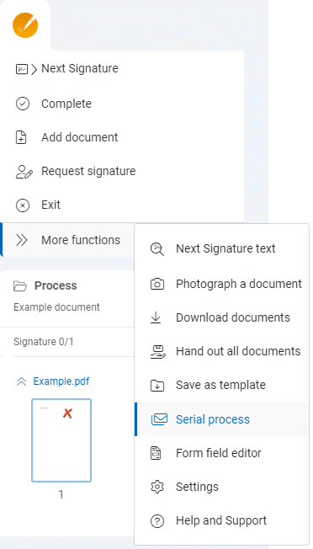Open the Example.pdf file link
This screenshot has width=313, height=549.
(61, 381)
